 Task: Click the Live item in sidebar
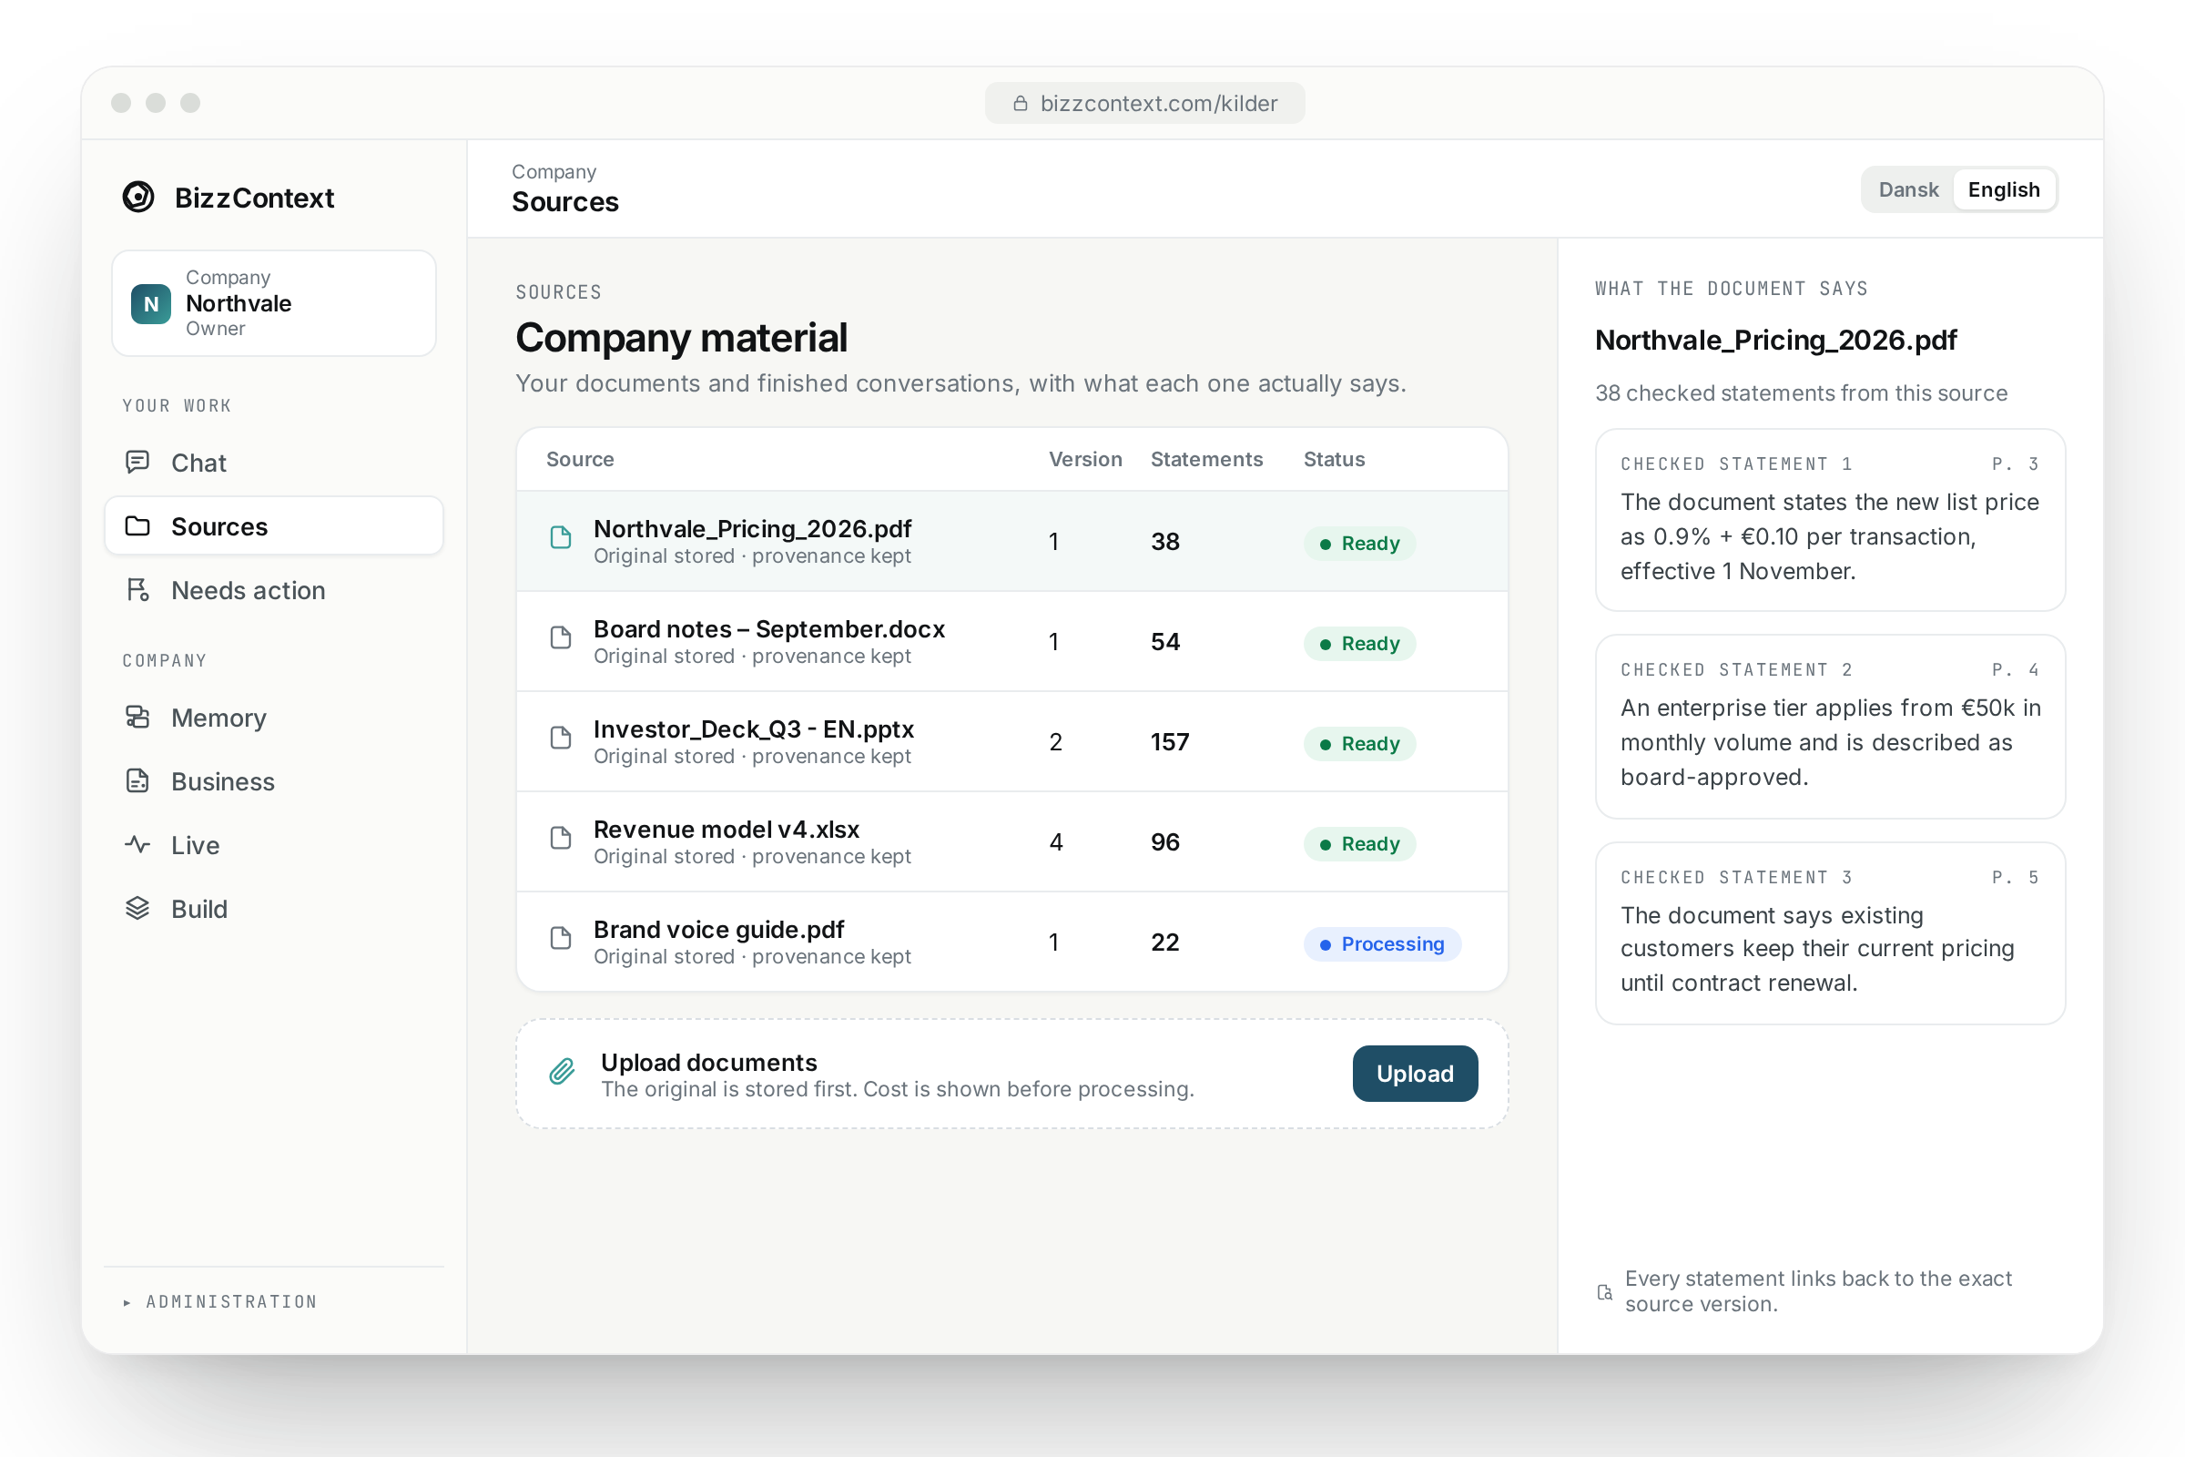point(274,846)
